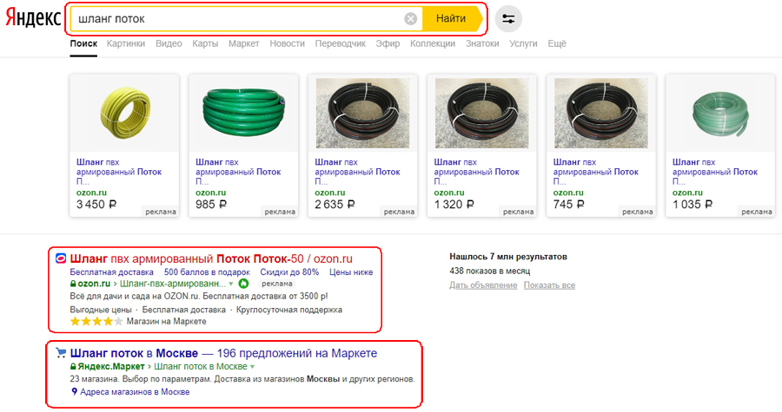Switch to the Картинки tab

pos(126,43)
